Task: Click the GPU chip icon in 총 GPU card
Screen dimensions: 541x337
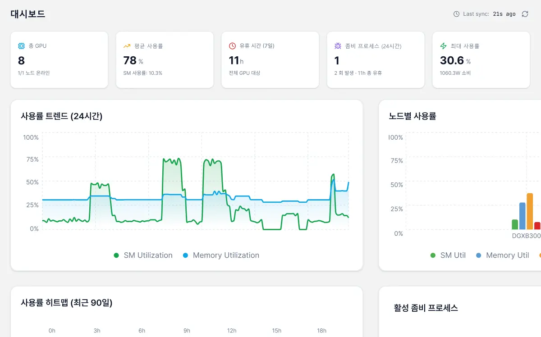Action: 21,46
